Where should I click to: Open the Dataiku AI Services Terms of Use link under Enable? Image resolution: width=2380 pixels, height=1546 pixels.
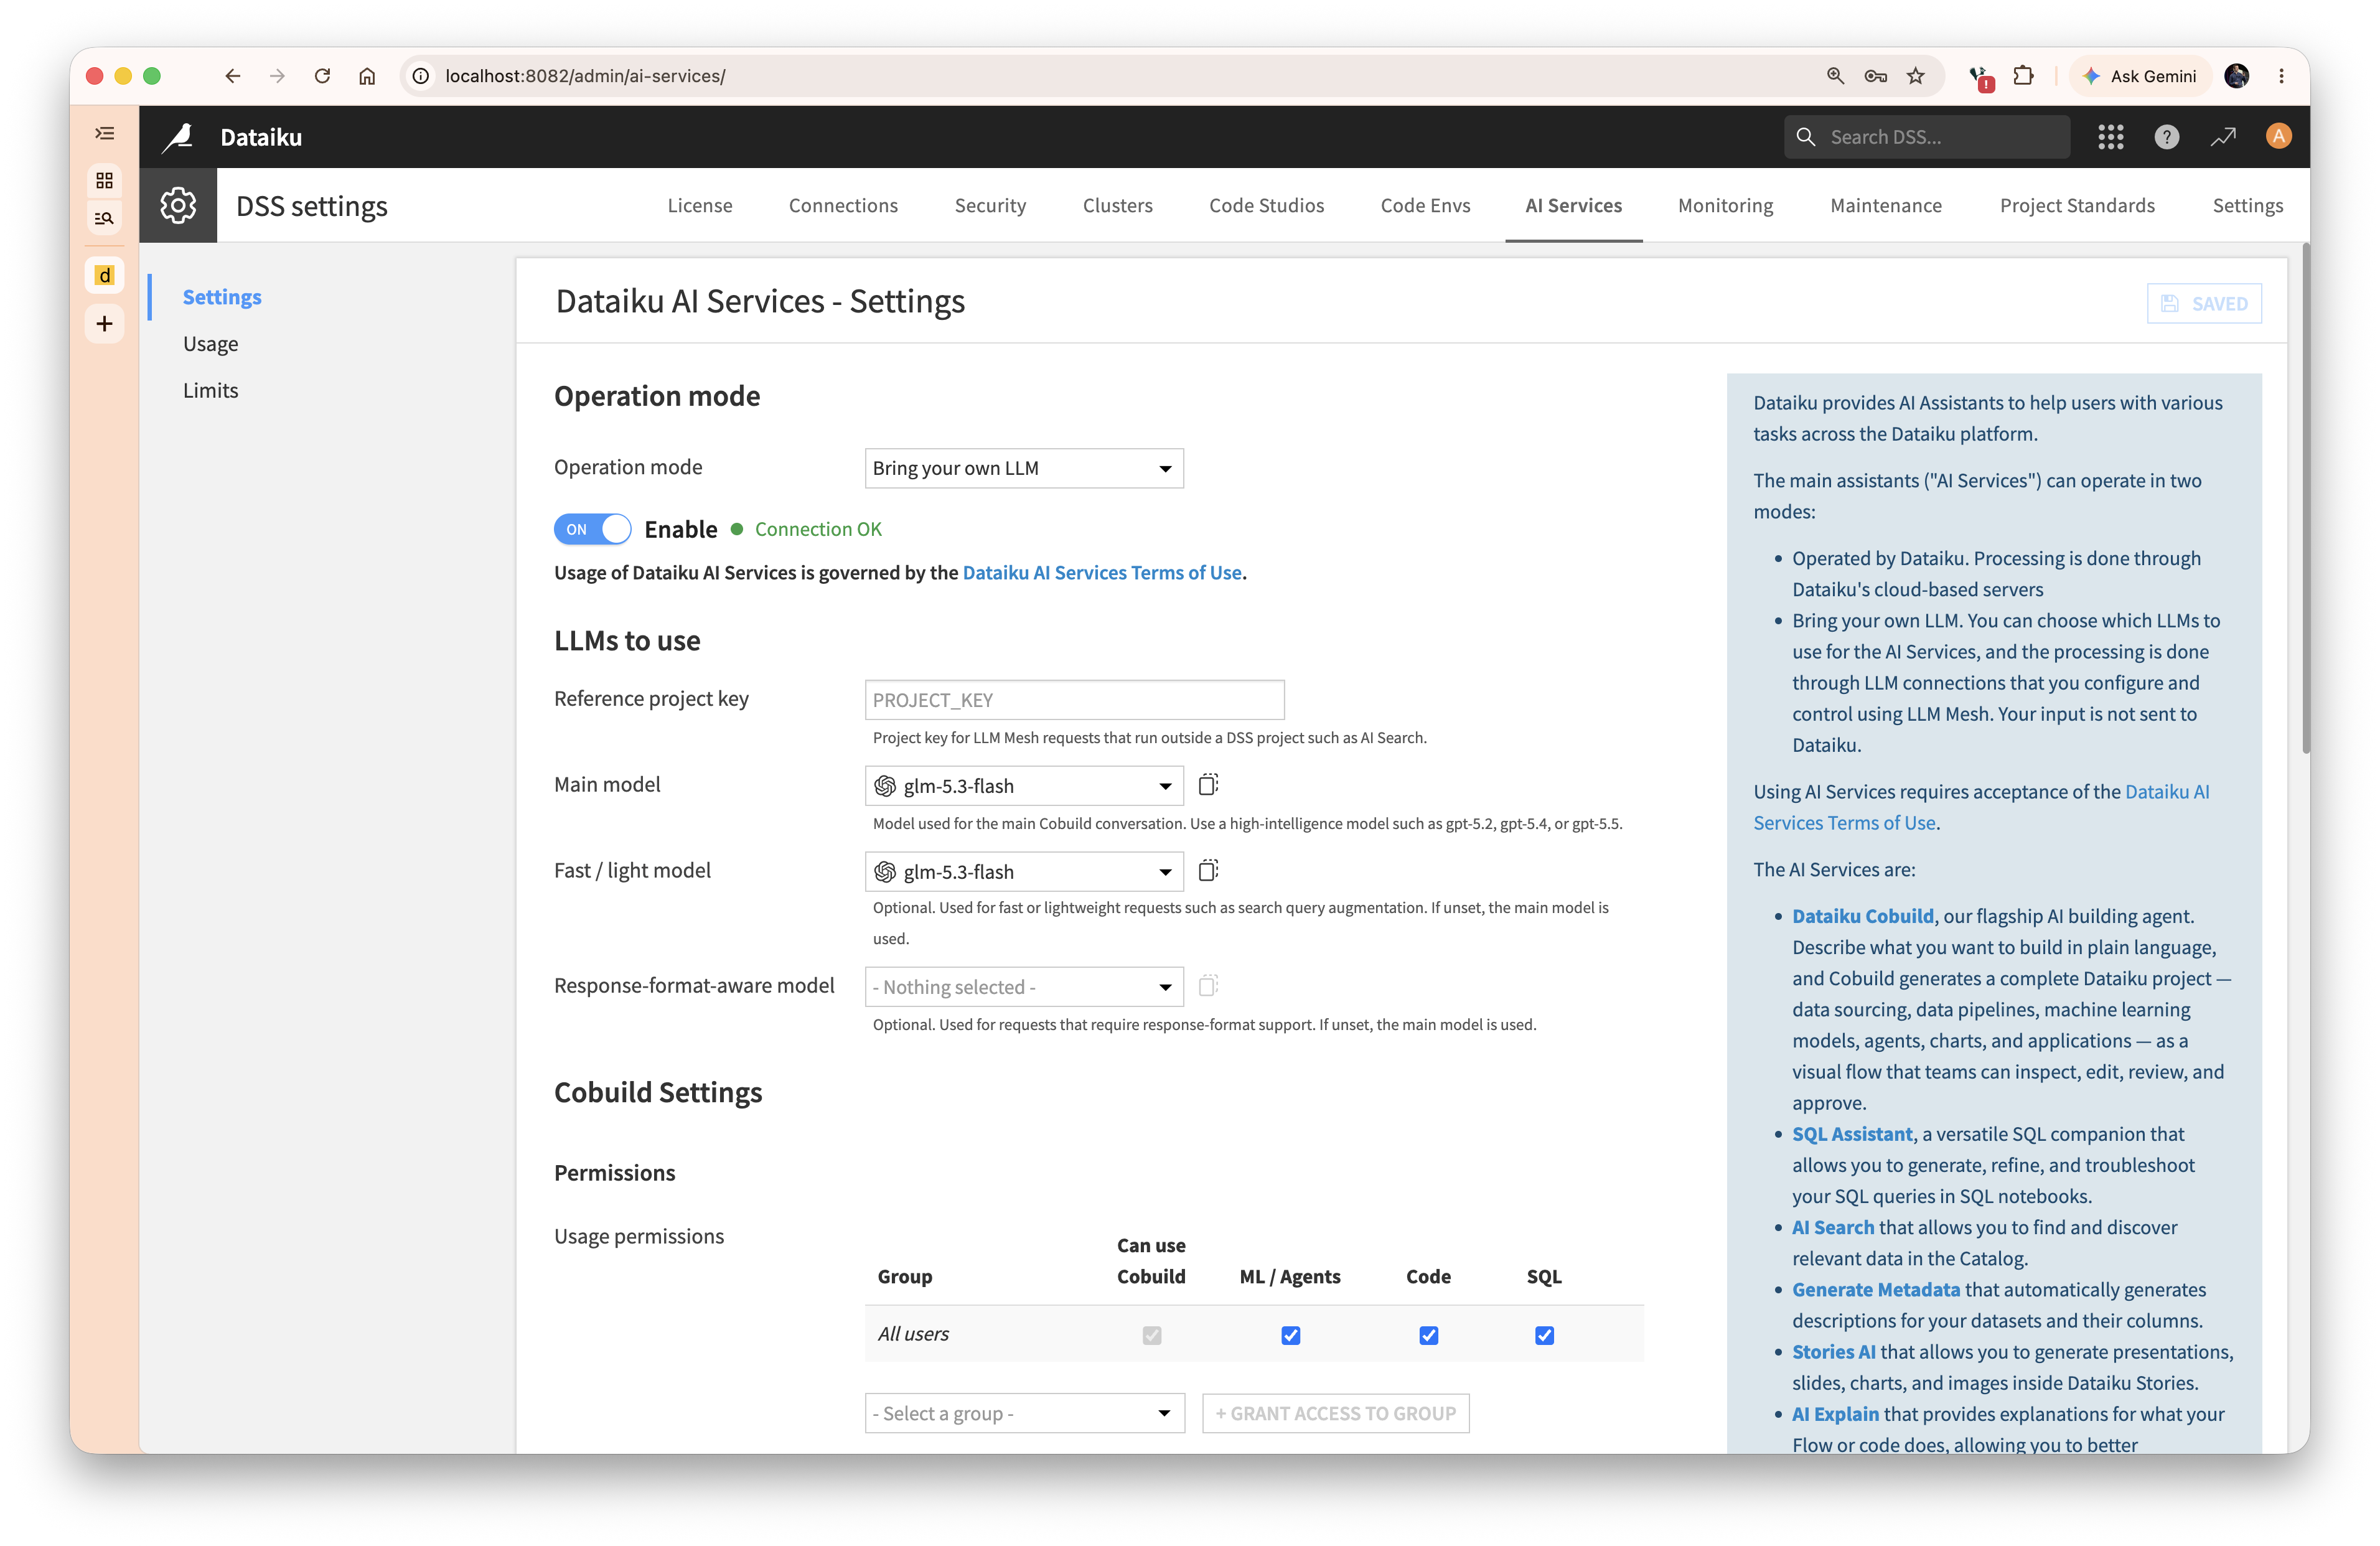(x=1101, y=572)
